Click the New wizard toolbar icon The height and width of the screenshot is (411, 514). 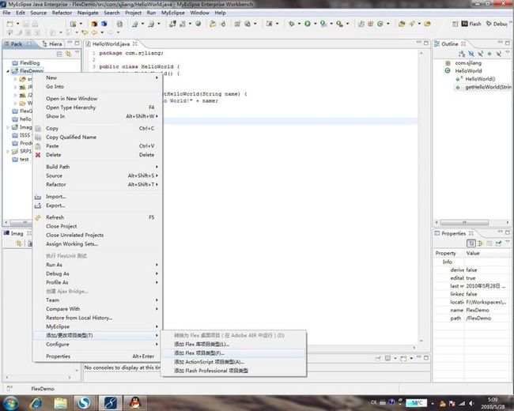[10, 24]
